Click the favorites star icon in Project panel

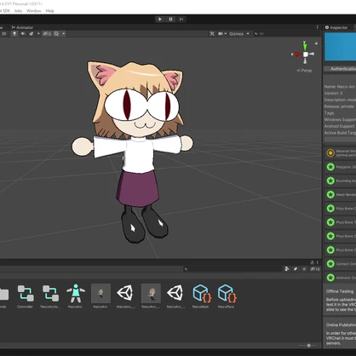pos(304,269)
